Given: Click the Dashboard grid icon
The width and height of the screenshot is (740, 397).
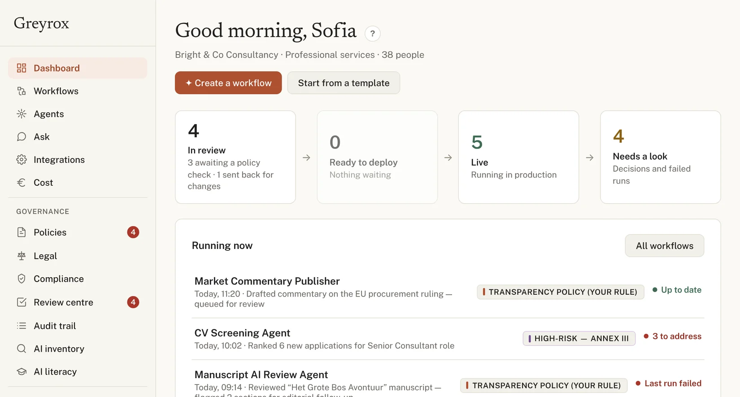Looking at the screenshot, I should (22, 68).
